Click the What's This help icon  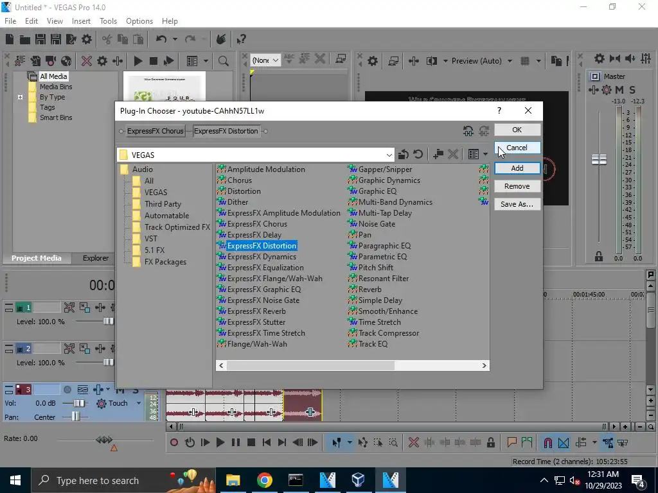[x=241, y=39]
